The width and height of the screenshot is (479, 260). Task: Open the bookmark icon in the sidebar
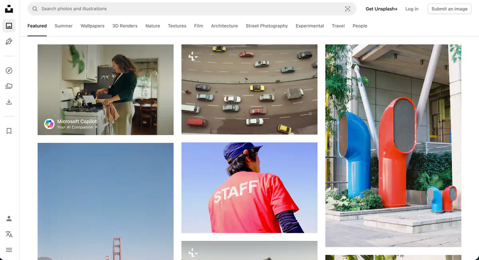point(9,131)
